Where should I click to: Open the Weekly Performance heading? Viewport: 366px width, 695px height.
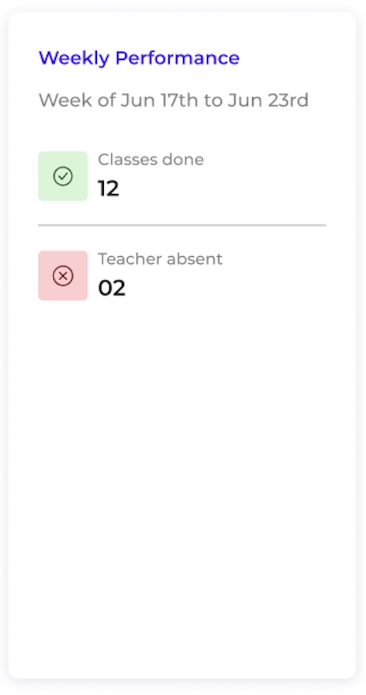[139, 58]
